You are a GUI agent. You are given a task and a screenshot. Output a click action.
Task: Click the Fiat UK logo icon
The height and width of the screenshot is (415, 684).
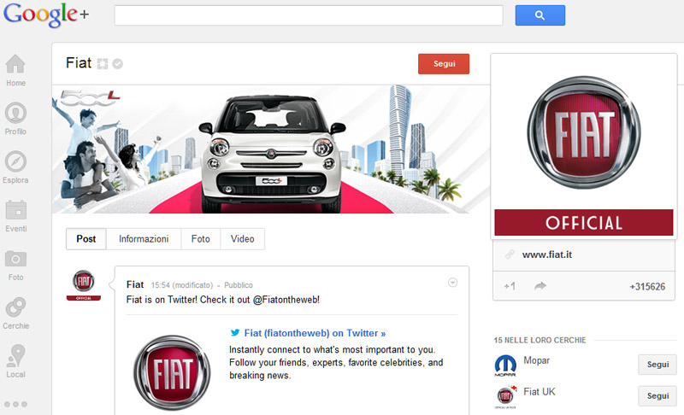[x=505, y=396]
